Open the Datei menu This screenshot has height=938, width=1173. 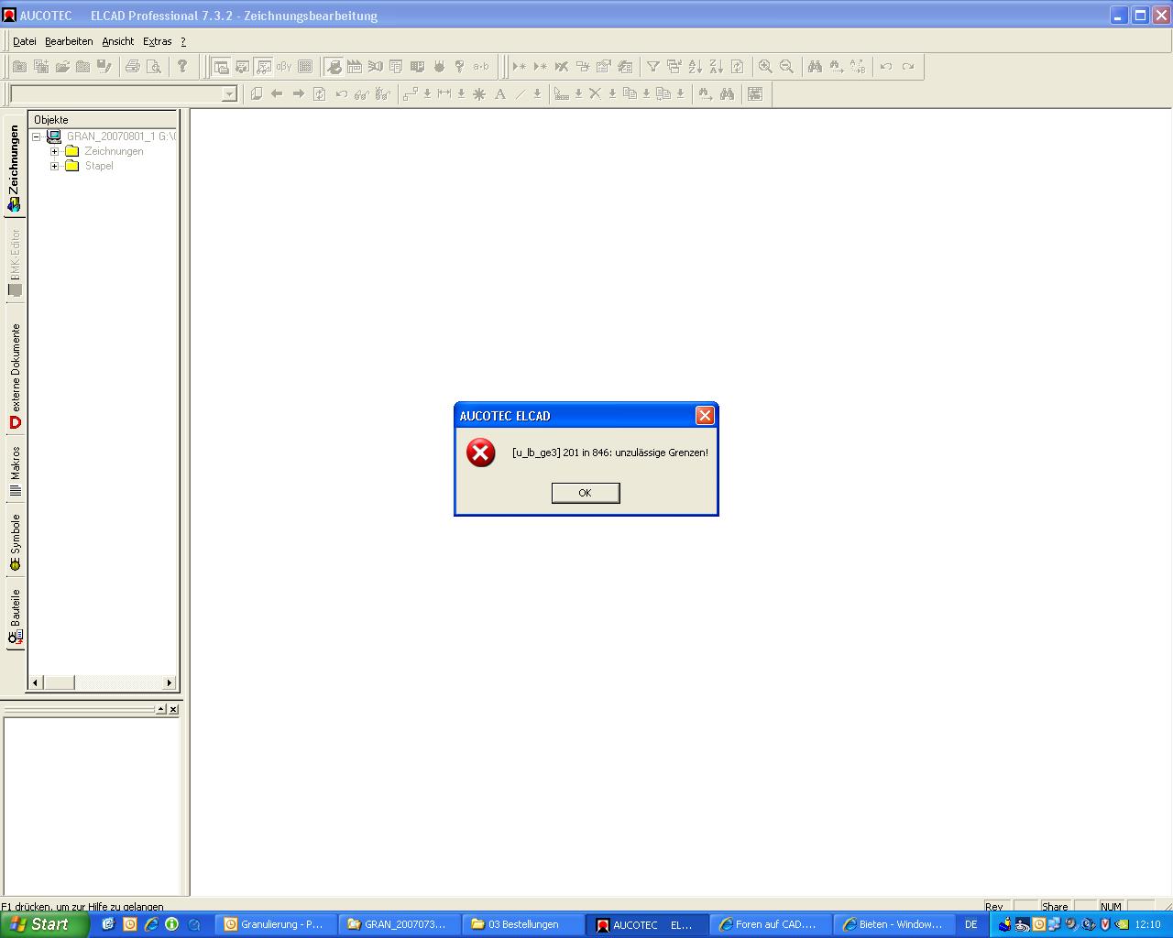click(x=25, y=41)
